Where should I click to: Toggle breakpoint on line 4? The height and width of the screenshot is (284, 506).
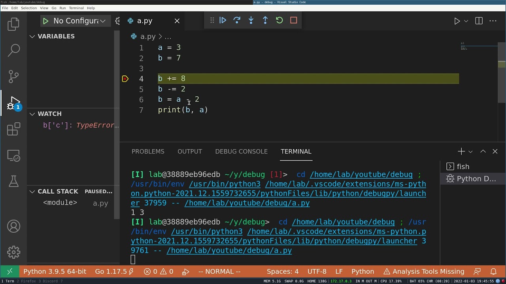[x=125, y=79]
